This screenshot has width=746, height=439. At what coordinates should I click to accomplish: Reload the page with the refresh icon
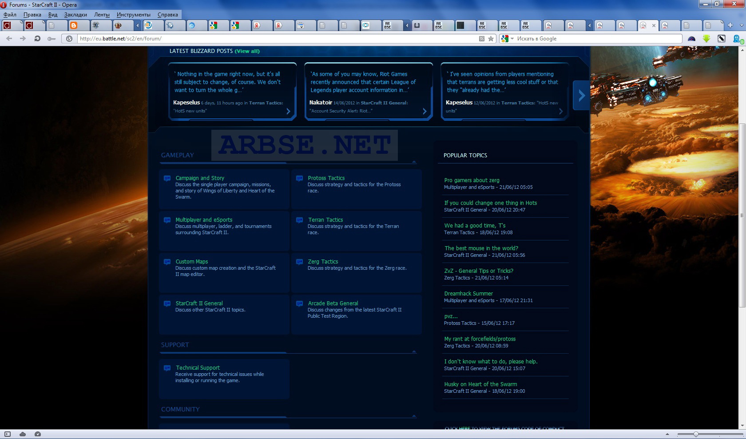tap(37, 39)
